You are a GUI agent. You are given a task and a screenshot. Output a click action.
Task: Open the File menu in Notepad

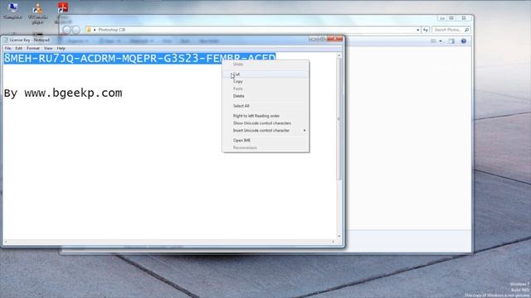click(7, 48)
